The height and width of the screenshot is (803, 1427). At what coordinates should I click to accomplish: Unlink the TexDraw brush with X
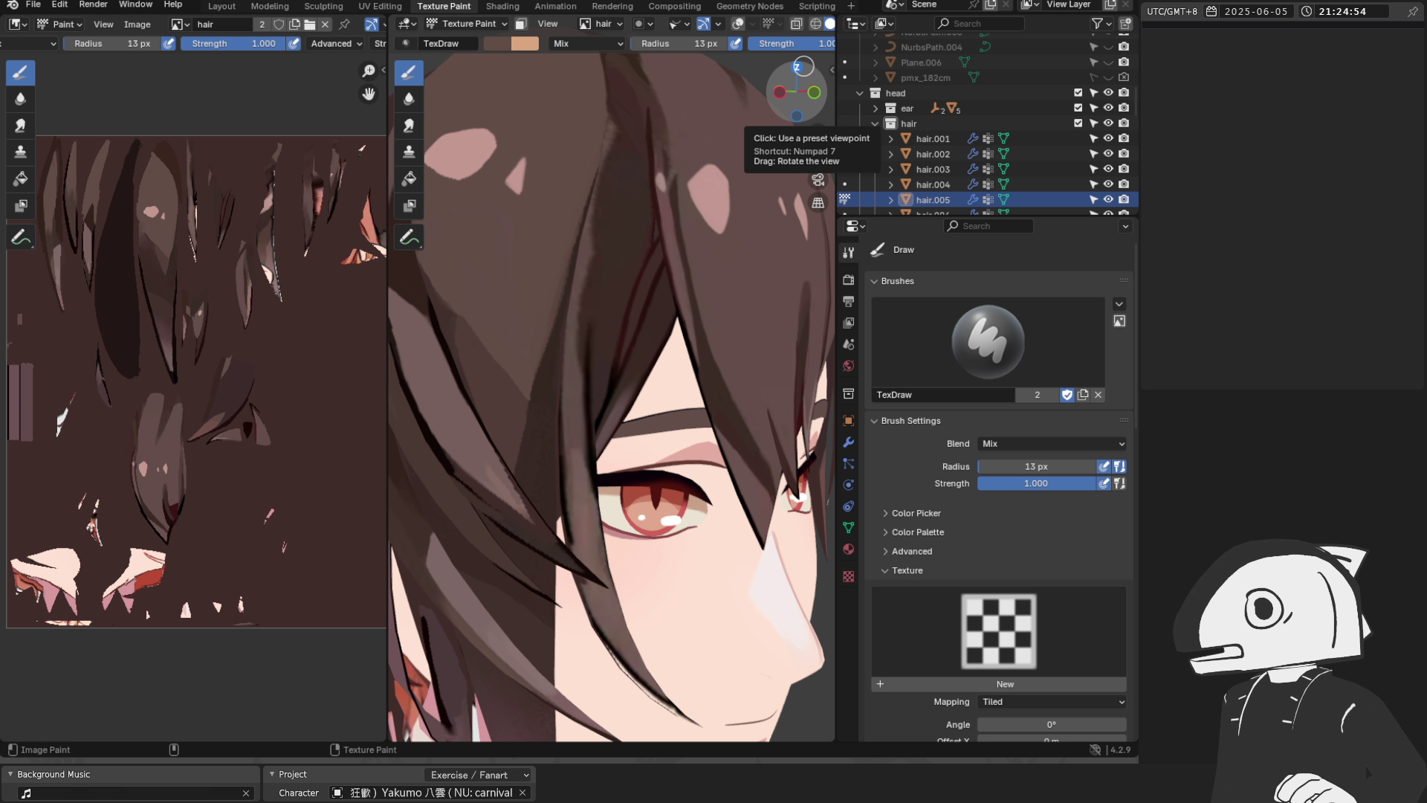[1098, 395]
